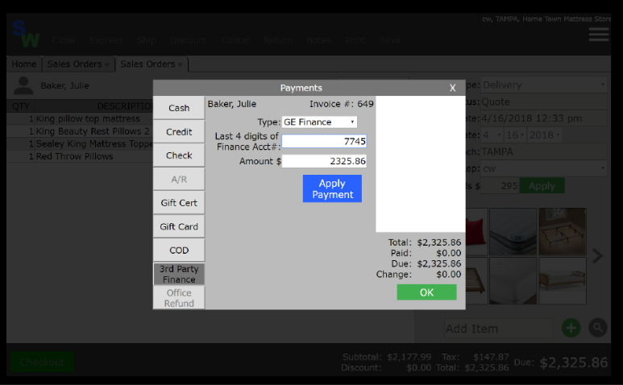Close the second Sales Orders tab

click(x=180, y=64)
